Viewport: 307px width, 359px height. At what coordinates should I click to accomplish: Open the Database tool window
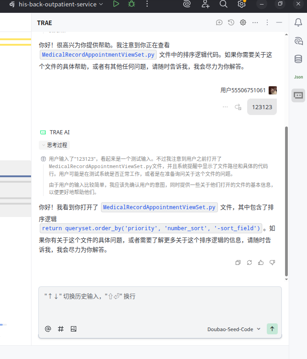[298, 58]
